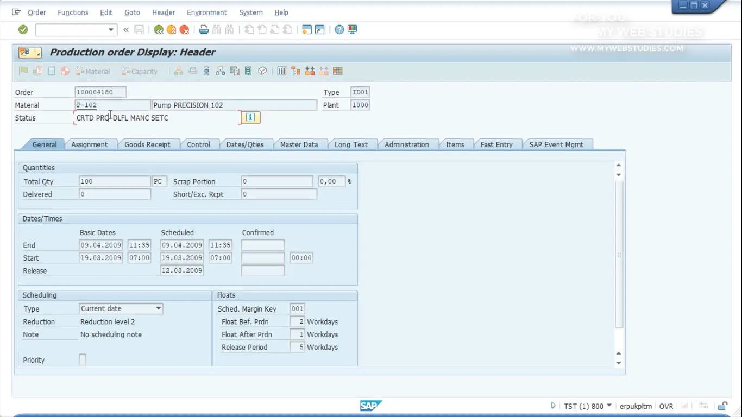Click the Material button in the toolbar

tap(92, 71)
